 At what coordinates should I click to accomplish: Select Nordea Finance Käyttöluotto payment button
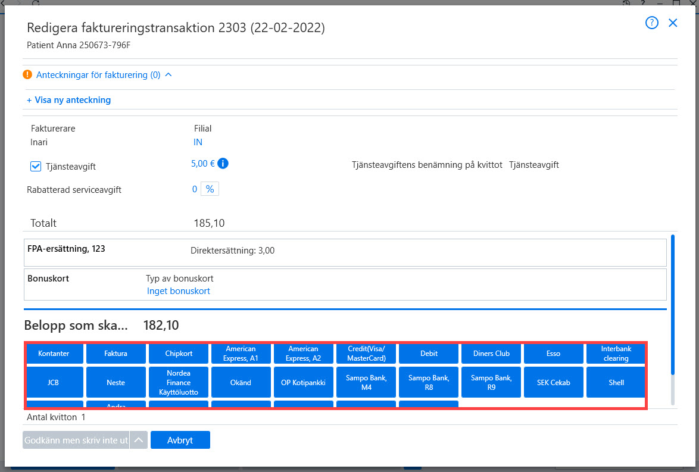179,382
